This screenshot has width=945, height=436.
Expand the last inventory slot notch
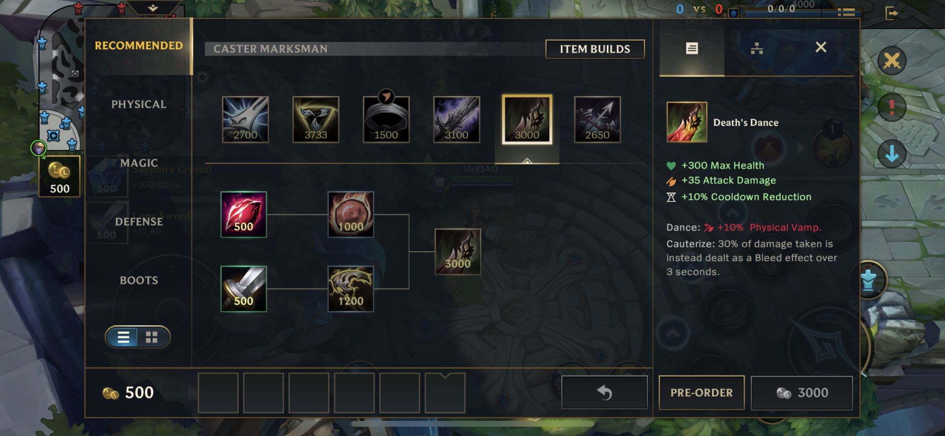pos(445,376)
